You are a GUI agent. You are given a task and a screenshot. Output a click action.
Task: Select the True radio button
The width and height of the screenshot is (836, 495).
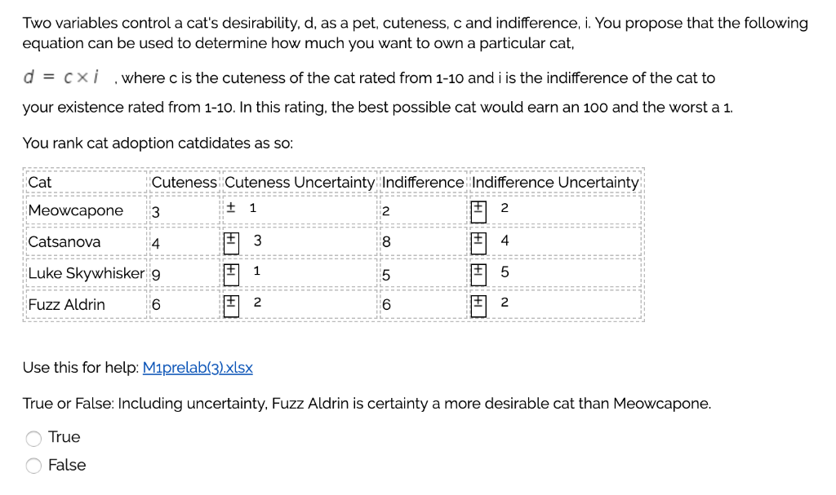33,438
